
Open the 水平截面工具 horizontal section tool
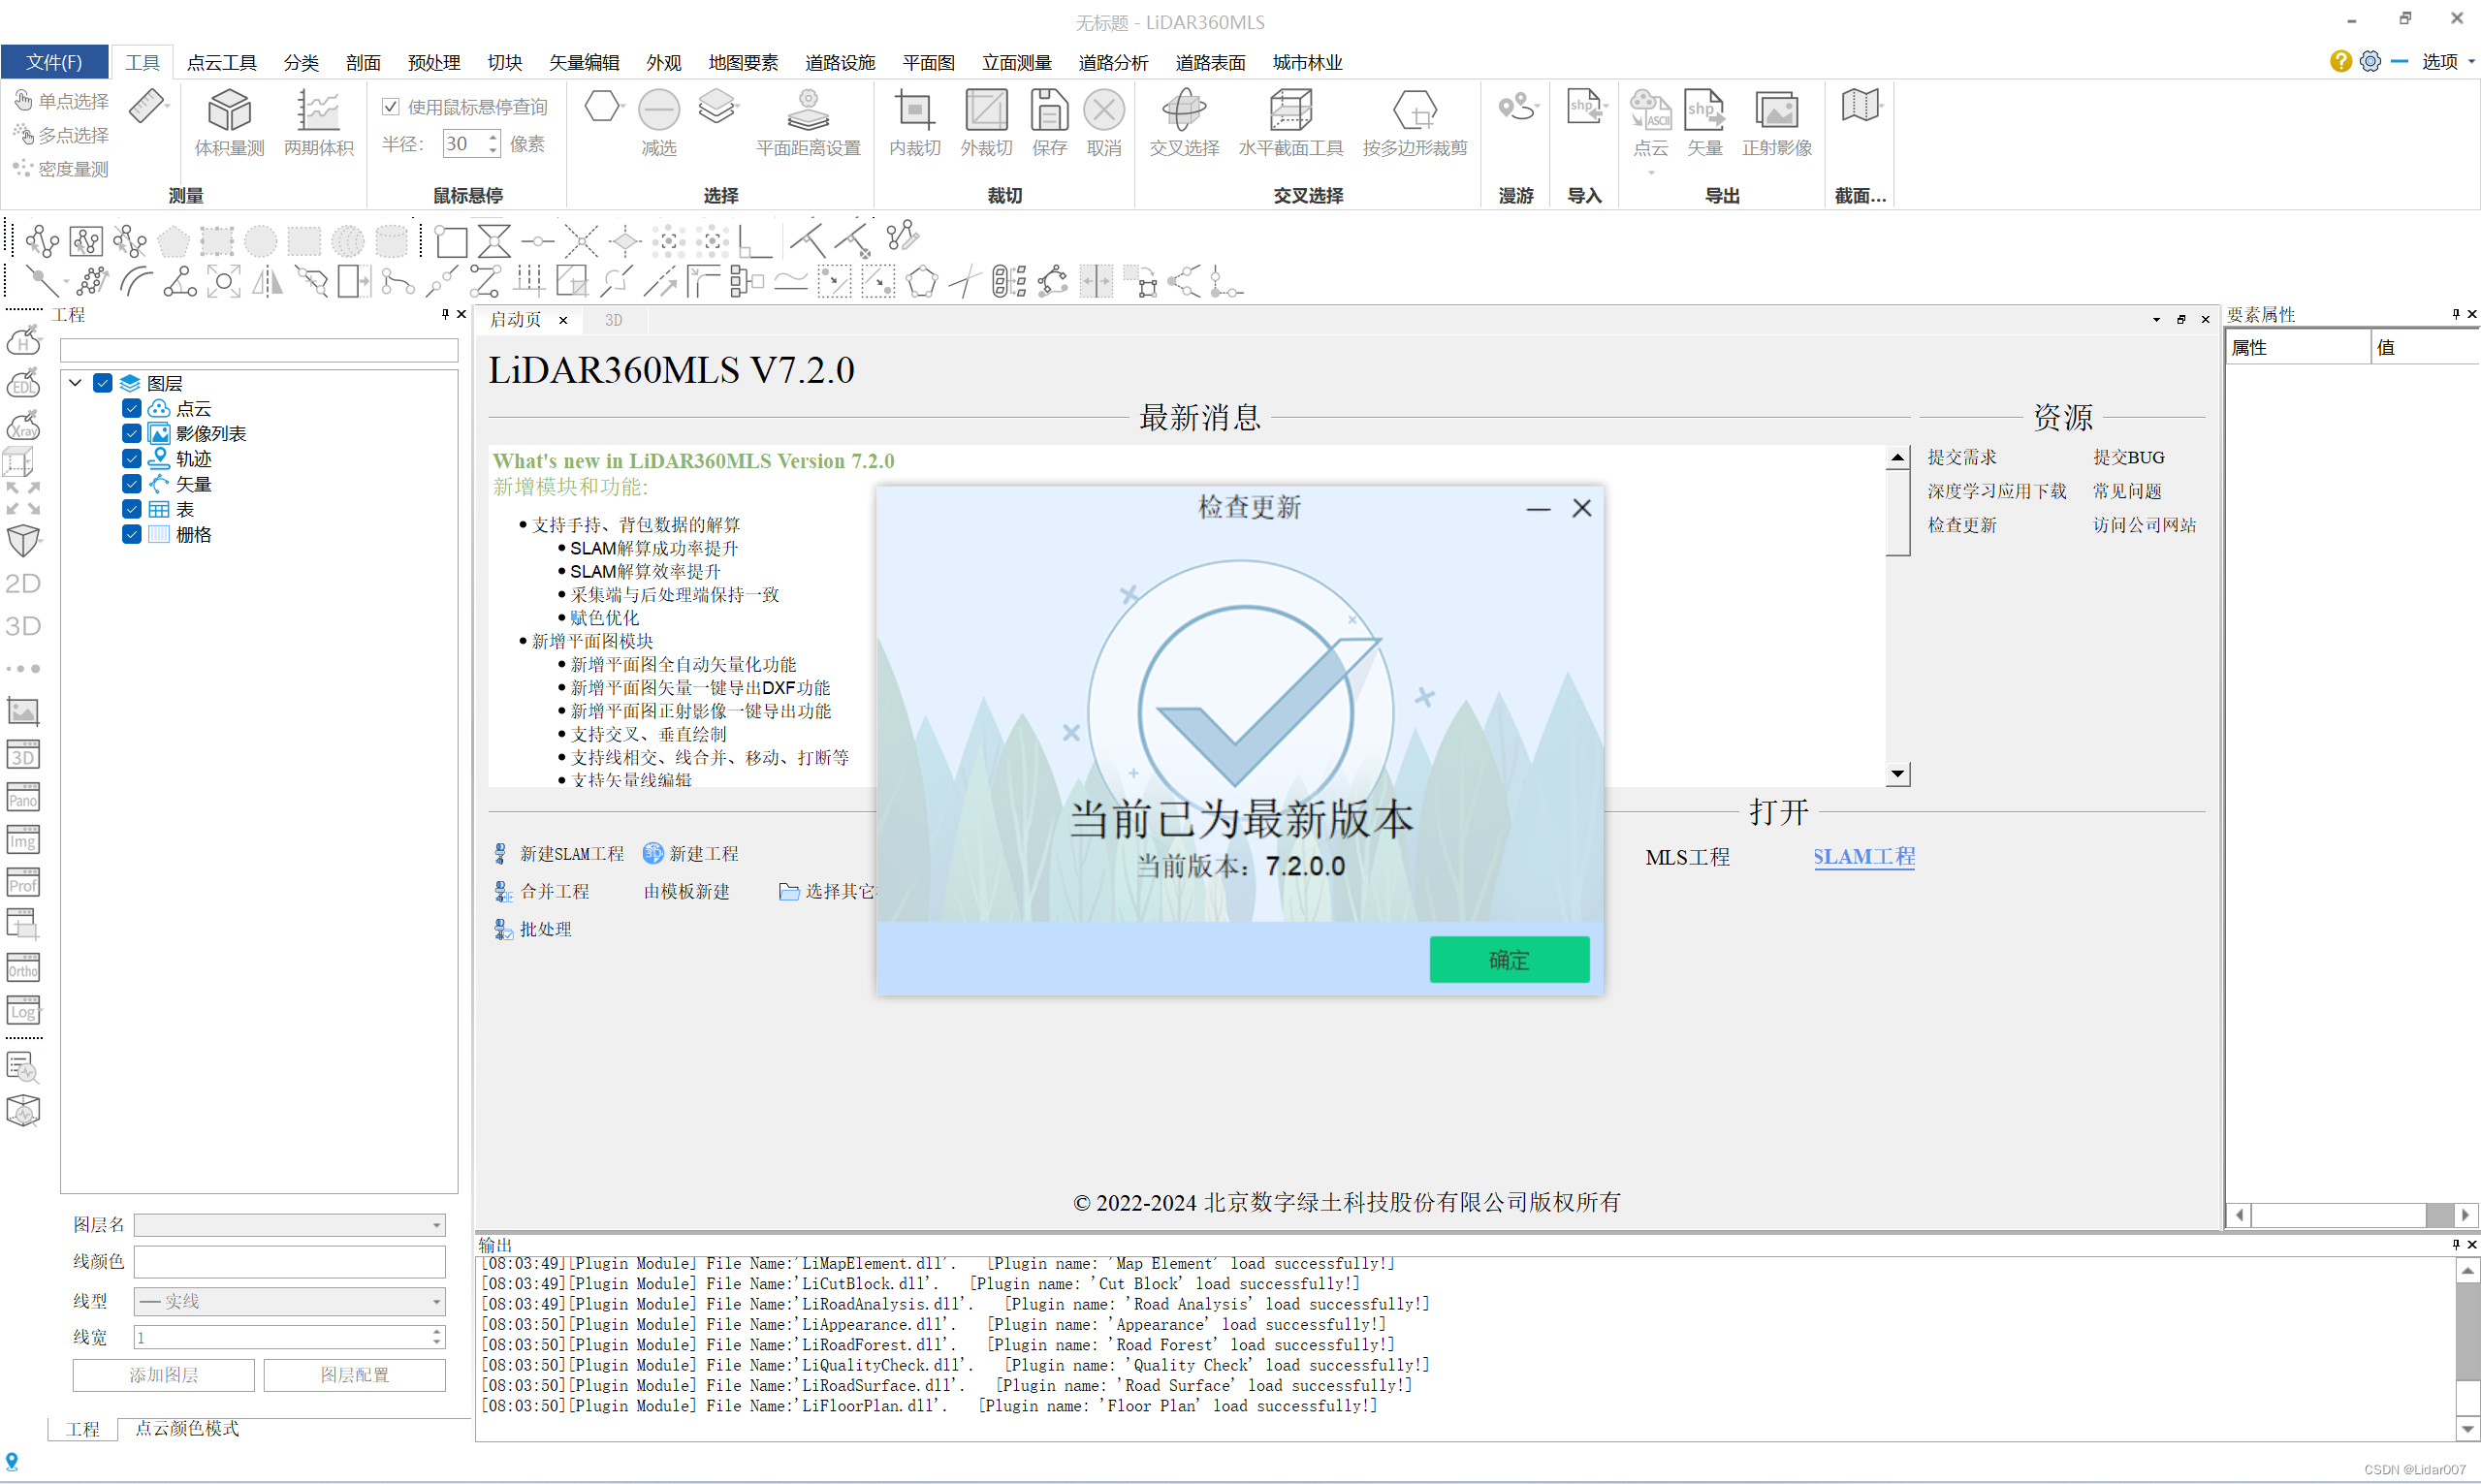[x=1290, y=123]
